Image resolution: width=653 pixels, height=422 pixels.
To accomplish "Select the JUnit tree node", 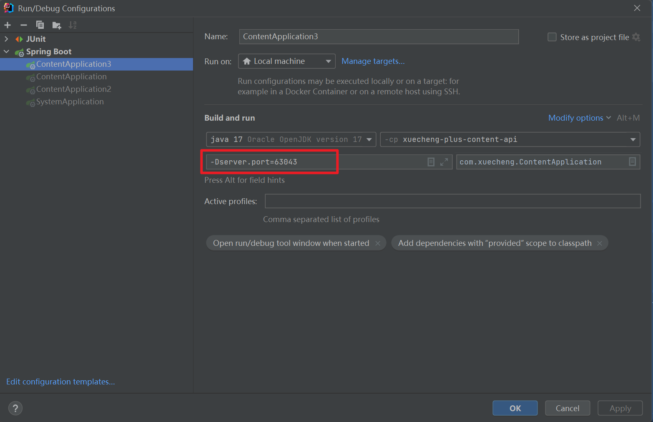I will pos(96,39).
